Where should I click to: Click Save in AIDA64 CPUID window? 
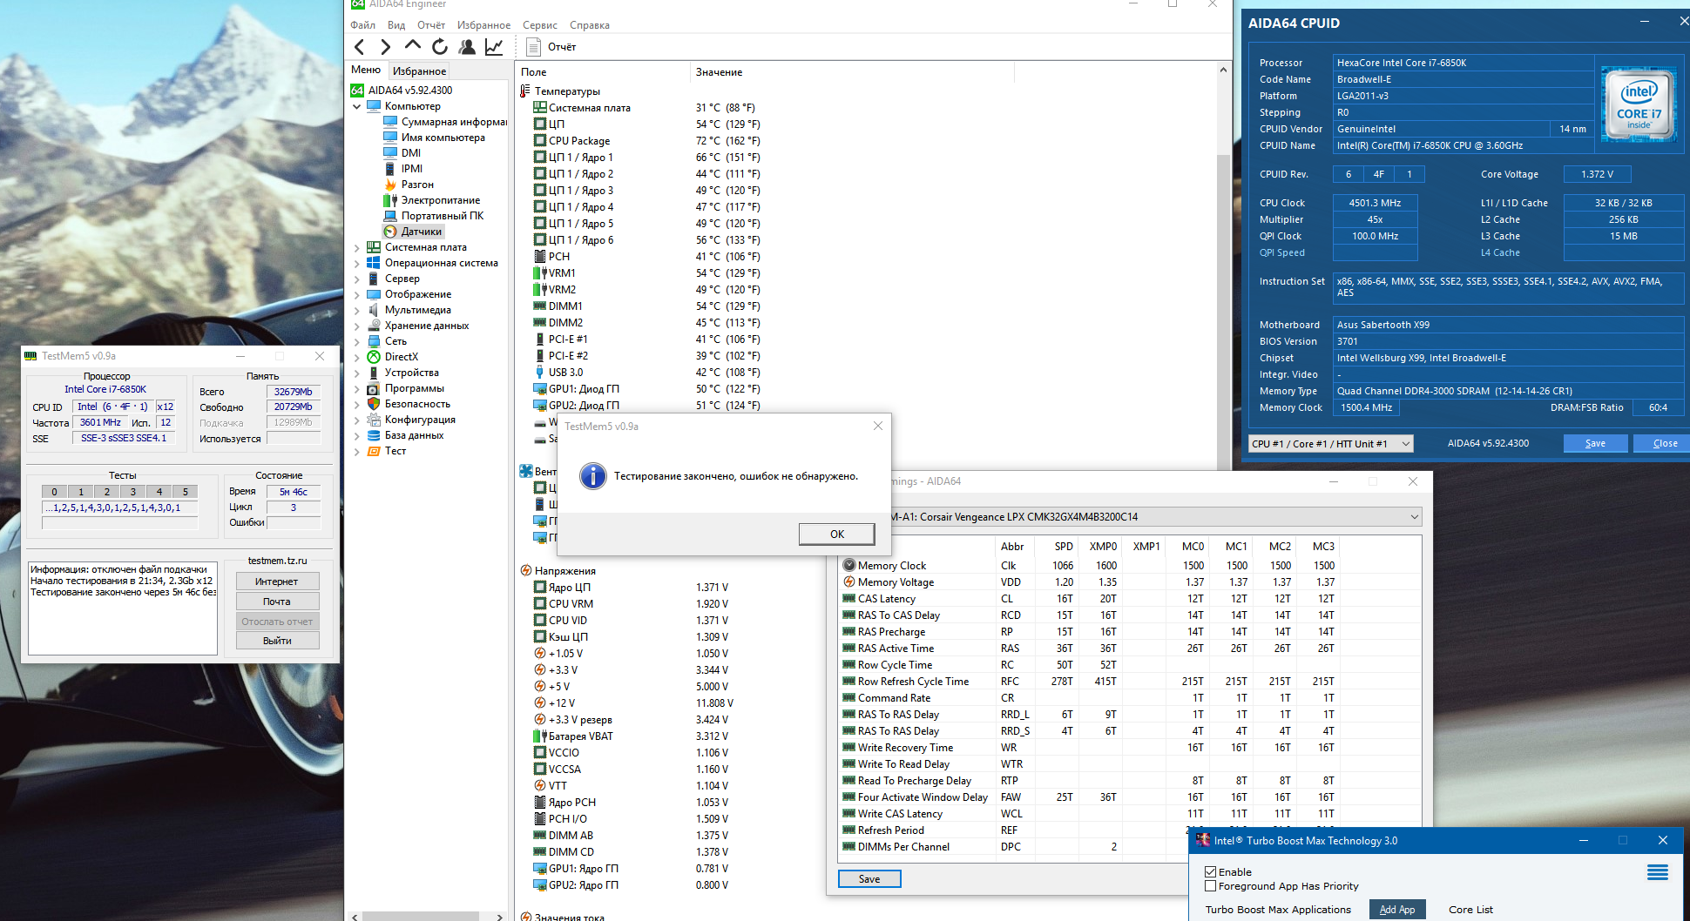click(1595, 443)
